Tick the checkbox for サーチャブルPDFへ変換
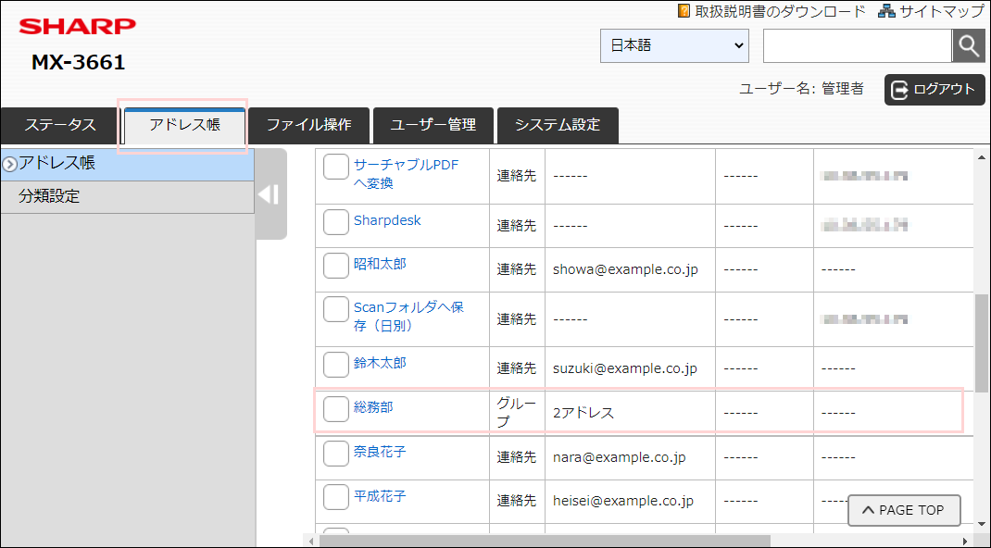The height and width of the screenshot is (548, 991). (x=335, y=167)
